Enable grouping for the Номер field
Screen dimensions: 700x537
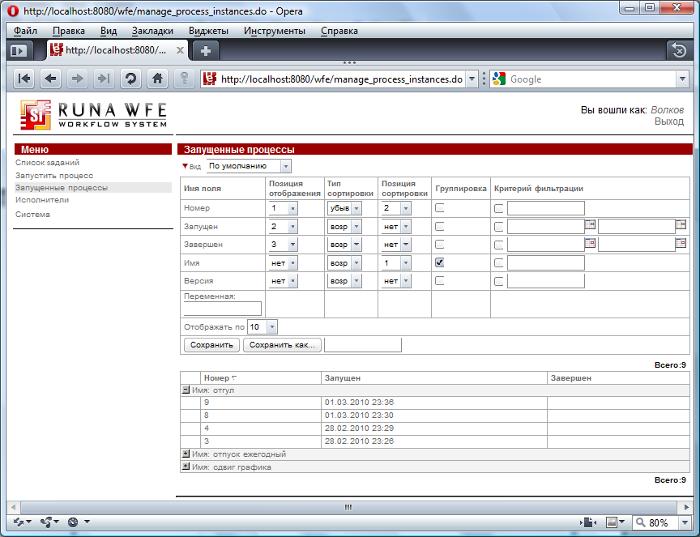(x=440, y=207)
